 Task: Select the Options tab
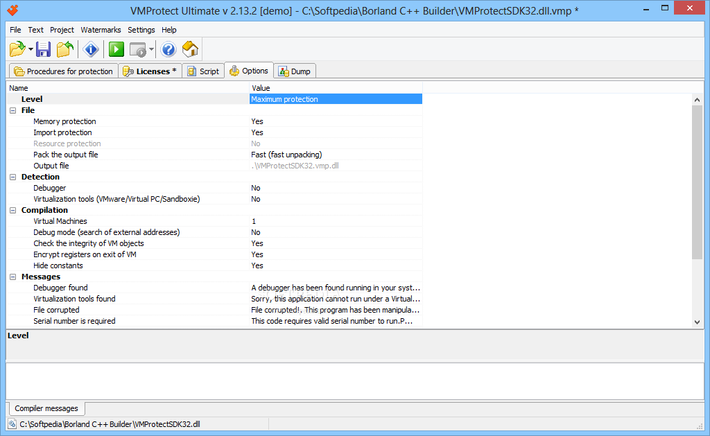(249, 71)
